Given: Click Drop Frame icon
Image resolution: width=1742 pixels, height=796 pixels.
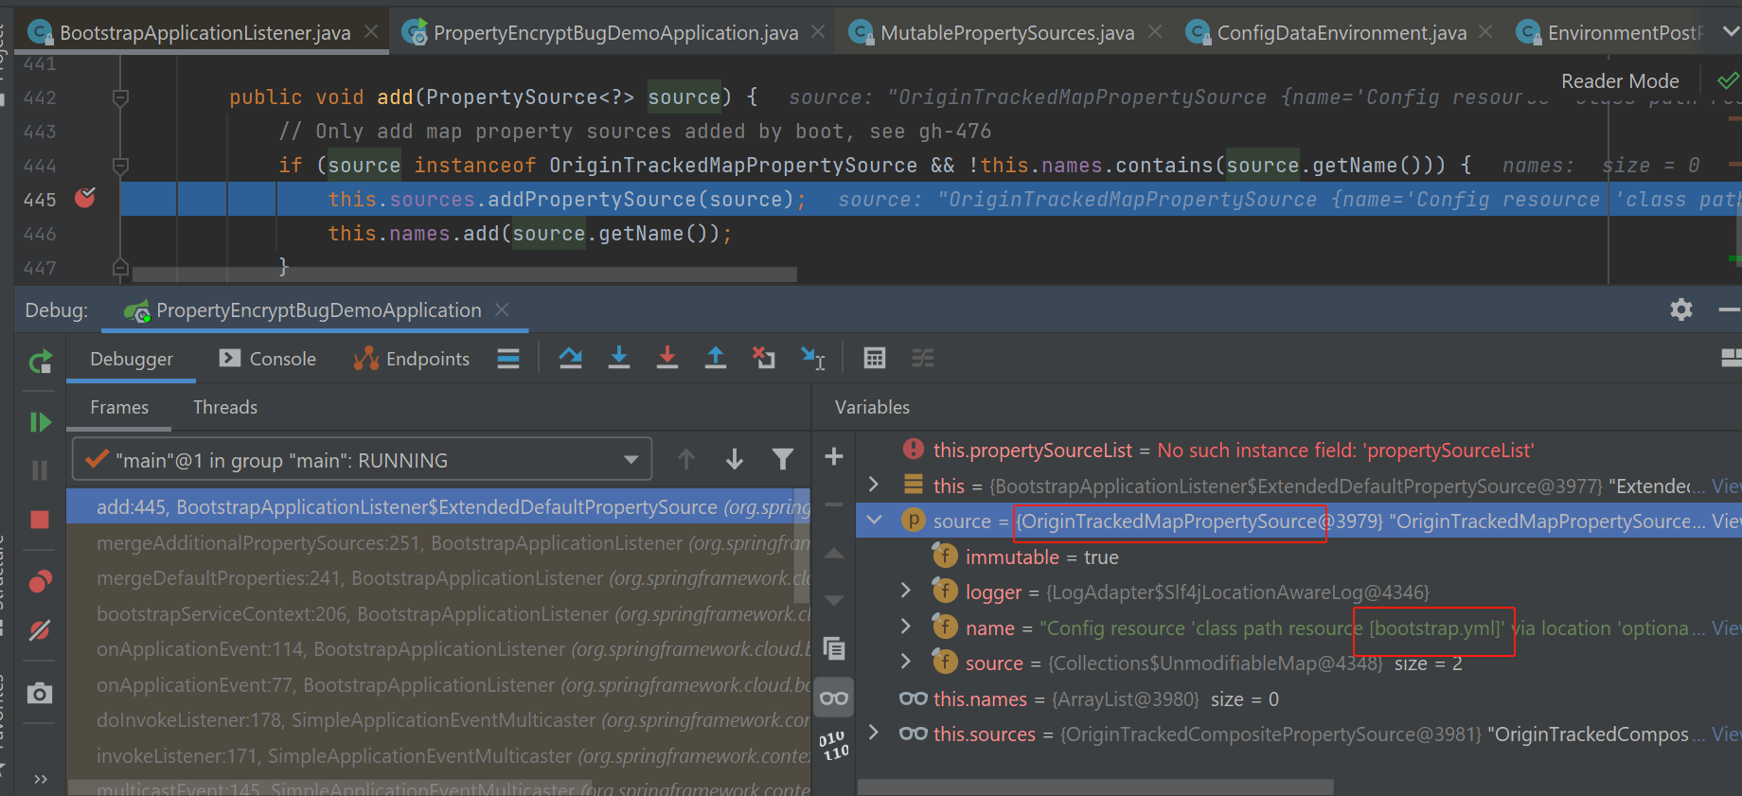Looking at the screenshot, I should pos(764,358).
